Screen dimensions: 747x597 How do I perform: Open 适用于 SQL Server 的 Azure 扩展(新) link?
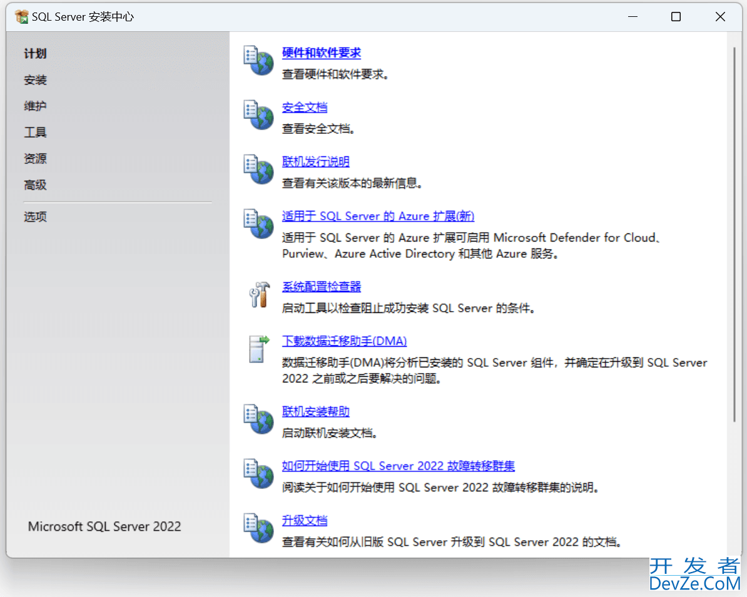coord(378,216)
